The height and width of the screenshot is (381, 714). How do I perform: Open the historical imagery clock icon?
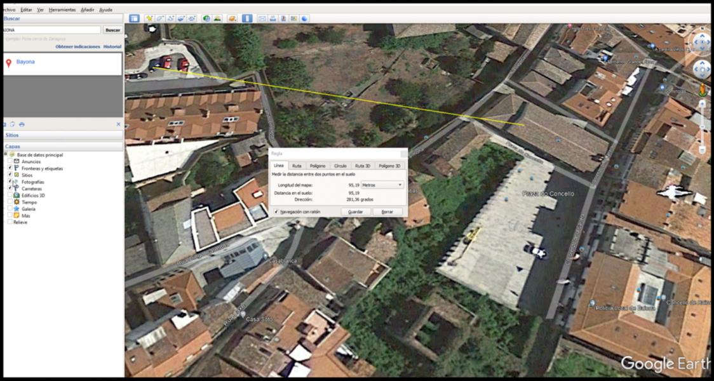[206, 18]
